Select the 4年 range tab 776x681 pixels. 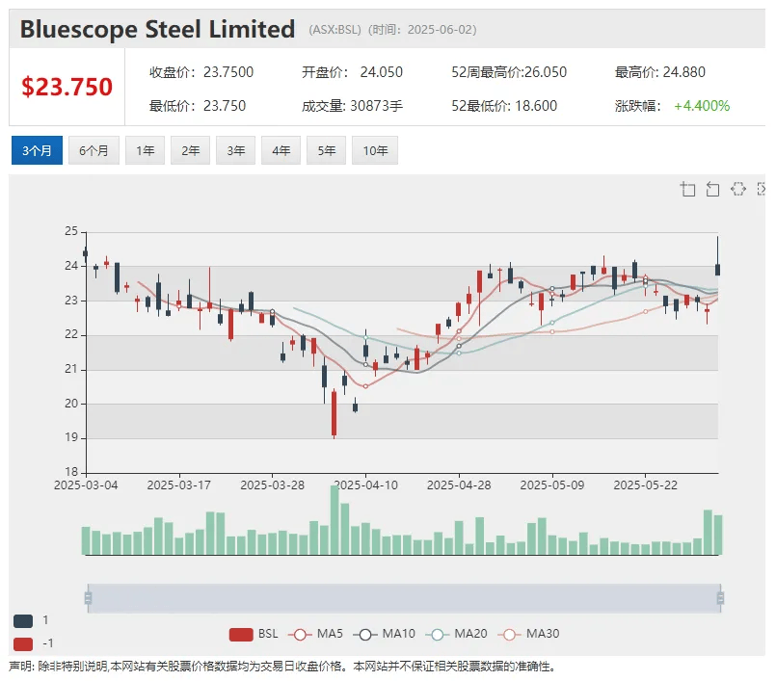pyautogui.click(x=281, y=150)
